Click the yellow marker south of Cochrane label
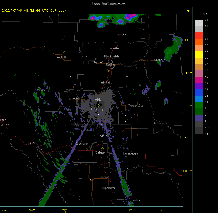This screenshot has width=218, height=213. (86, 149)
